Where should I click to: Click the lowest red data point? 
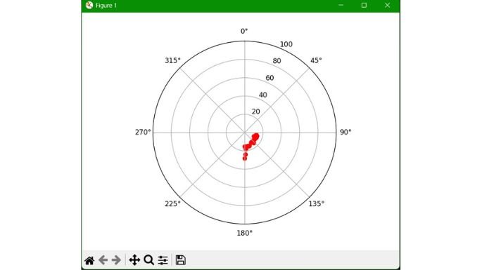pyautogui.click(x=245, y=158)
